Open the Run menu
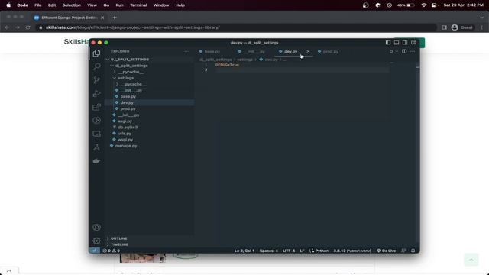The image size is (489, 275). (119, 5)
